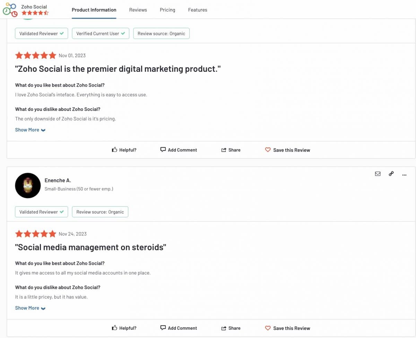The width and height of the screenshot is (416, 338).
Task: Save the premier digital marketing review
Action: 287,150
